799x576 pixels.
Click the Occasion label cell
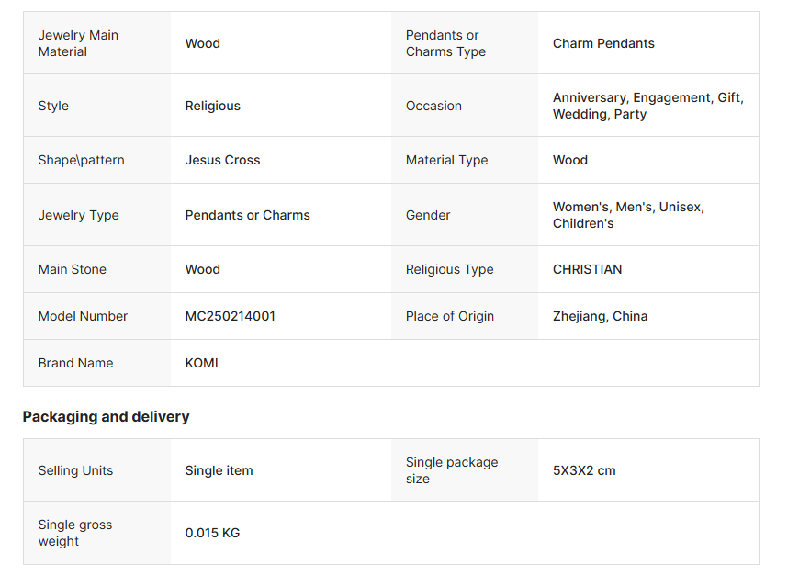(433, 106)
